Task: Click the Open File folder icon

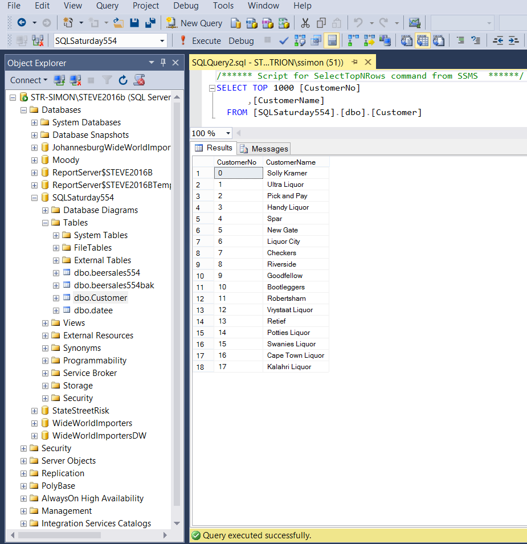Action: point(119,23)
